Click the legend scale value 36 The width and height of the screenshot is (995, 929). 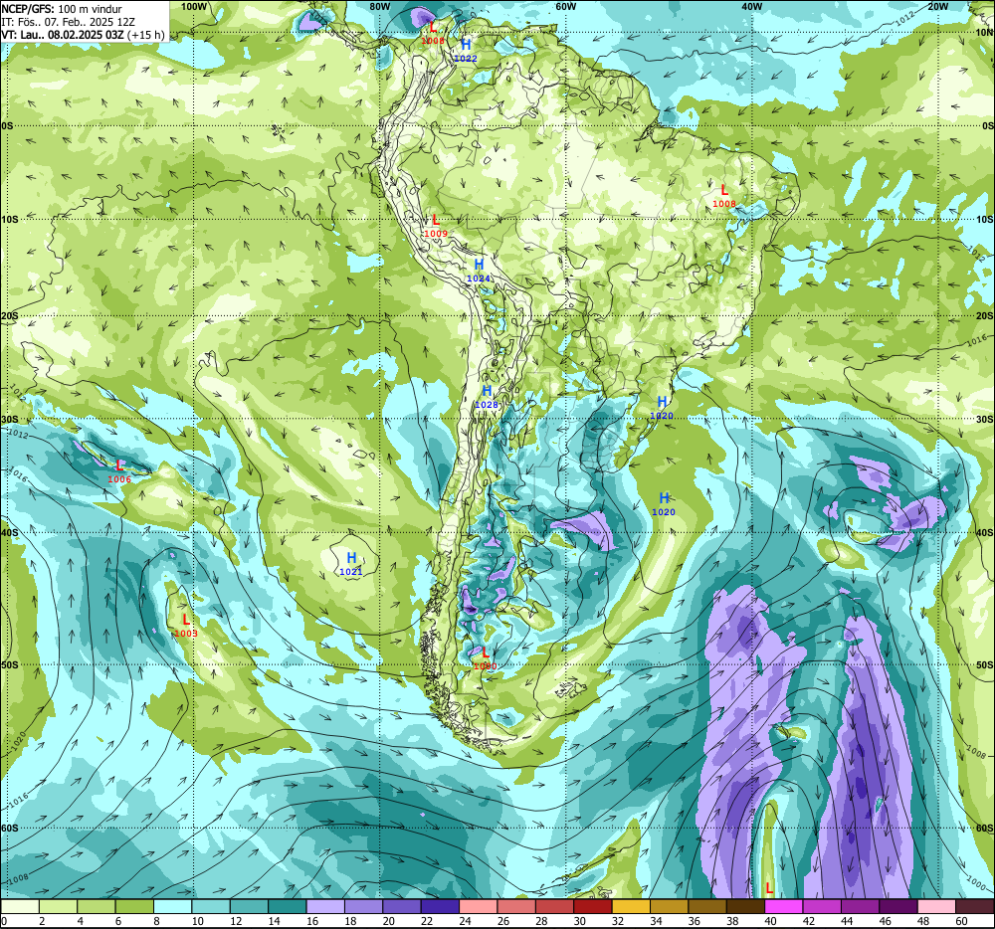tap(695, 921)
